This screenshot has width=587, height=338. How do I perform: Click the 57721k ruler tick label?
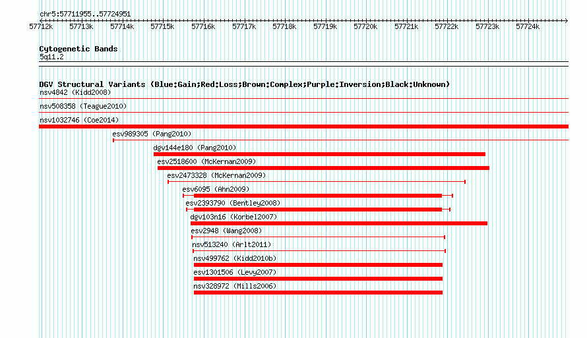tap(406, 26)
